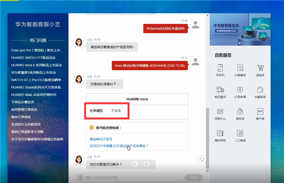Image resolution: width=284 pixels, height=183 pixels.
Task: Click the thumbs-down feedback icon
Action: click(147, 164)
